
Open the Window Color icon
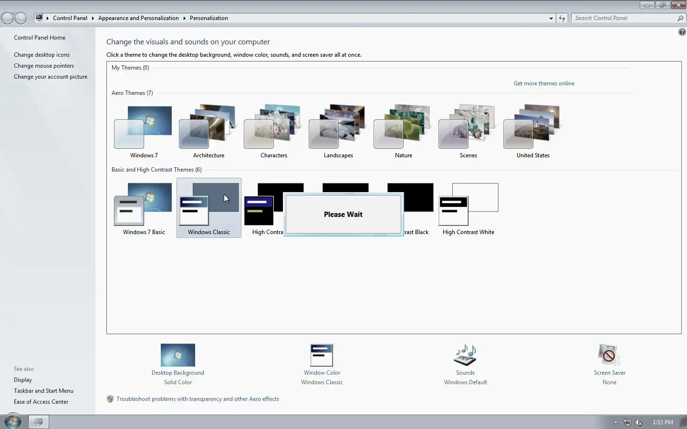pyautogui.click(x=322, y=355)
